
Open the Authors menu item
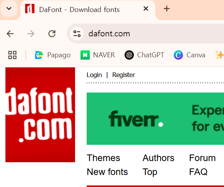pyautogui.click(x=159, y=158)
